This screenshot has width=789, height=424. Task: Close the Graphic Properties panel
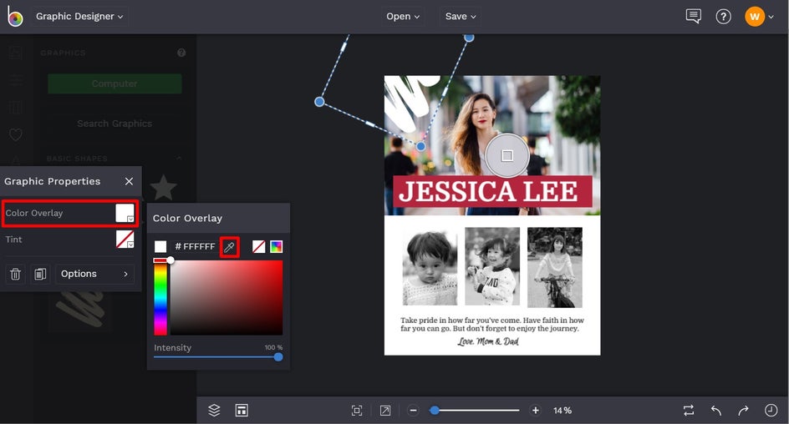click(129, 181)
